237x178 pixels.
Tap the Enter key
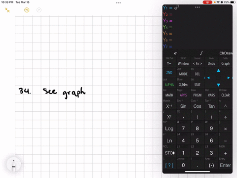point(225,165)
